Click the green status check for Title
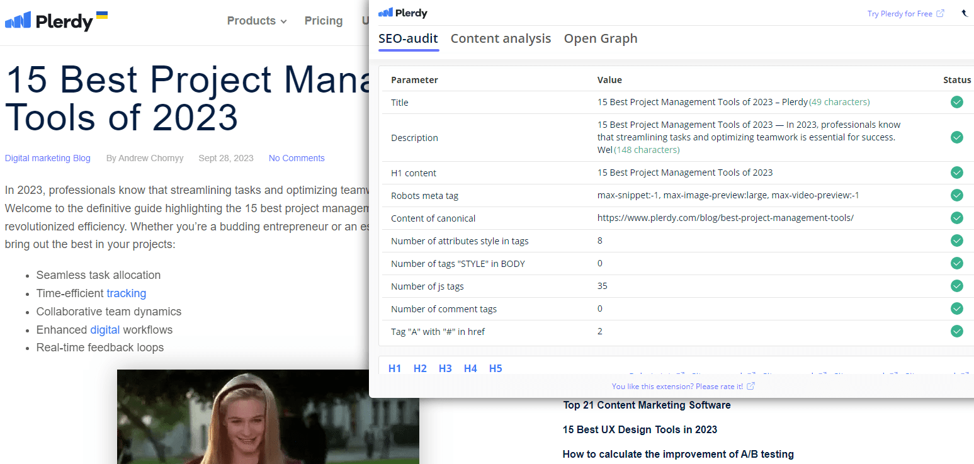The height and width of the screenshot is (464, 974). click(x=957, y=102)
